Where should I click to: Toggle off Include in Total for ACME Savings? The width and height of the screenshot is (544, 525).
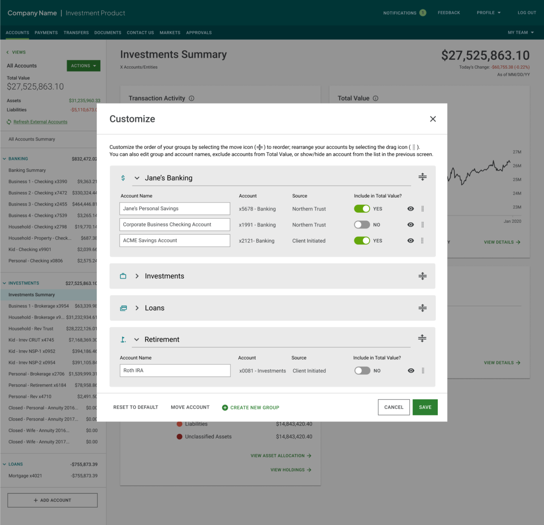pos(362,241)
